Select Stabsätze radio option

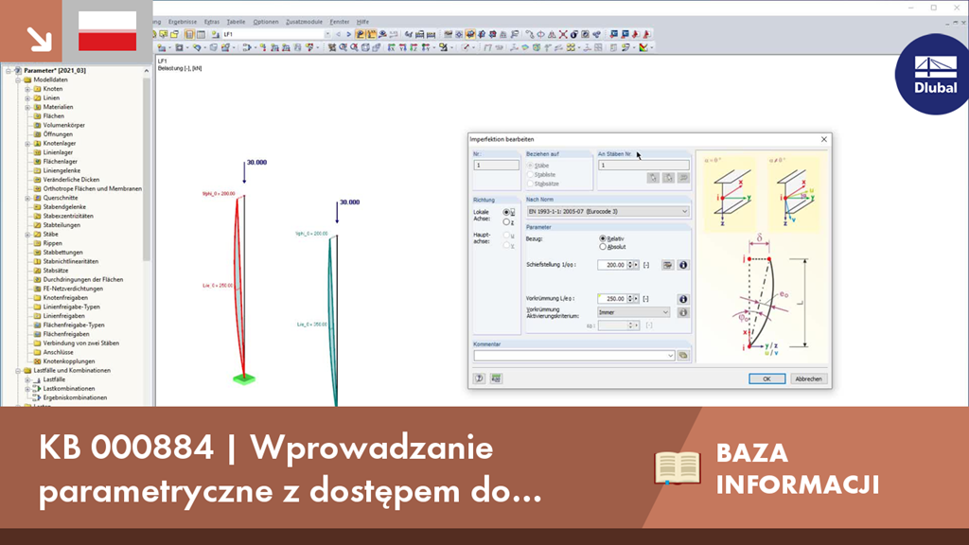[530, 184]
